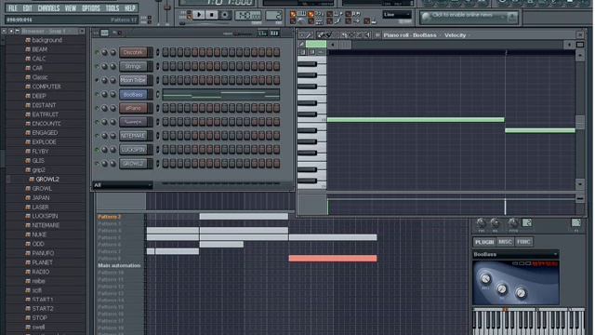Open the HELP menu

[x=130, y=8]
